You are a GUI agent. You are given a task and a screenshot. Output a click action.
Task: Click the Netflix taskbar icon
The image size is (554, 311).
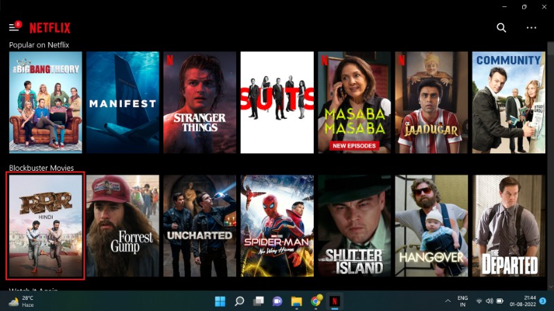[x=334, y=301]
